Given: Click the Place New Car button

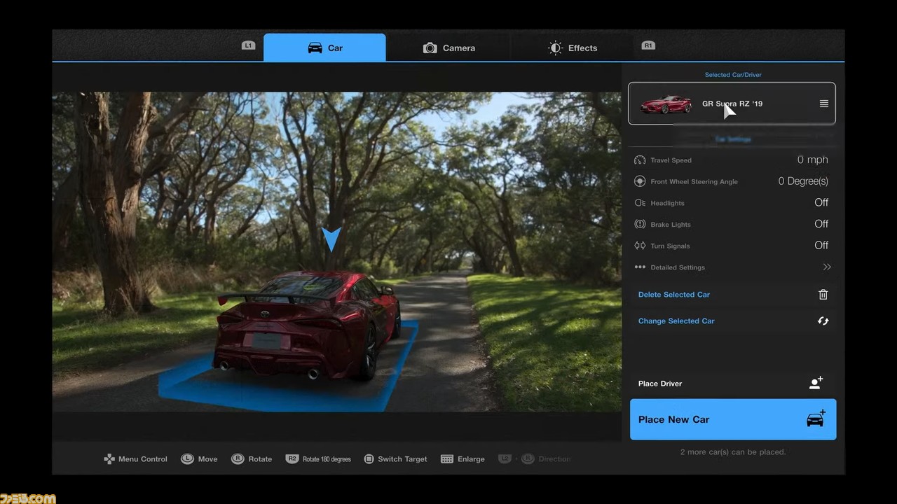Looking at the screenshot, I should (x=733, y=419).
